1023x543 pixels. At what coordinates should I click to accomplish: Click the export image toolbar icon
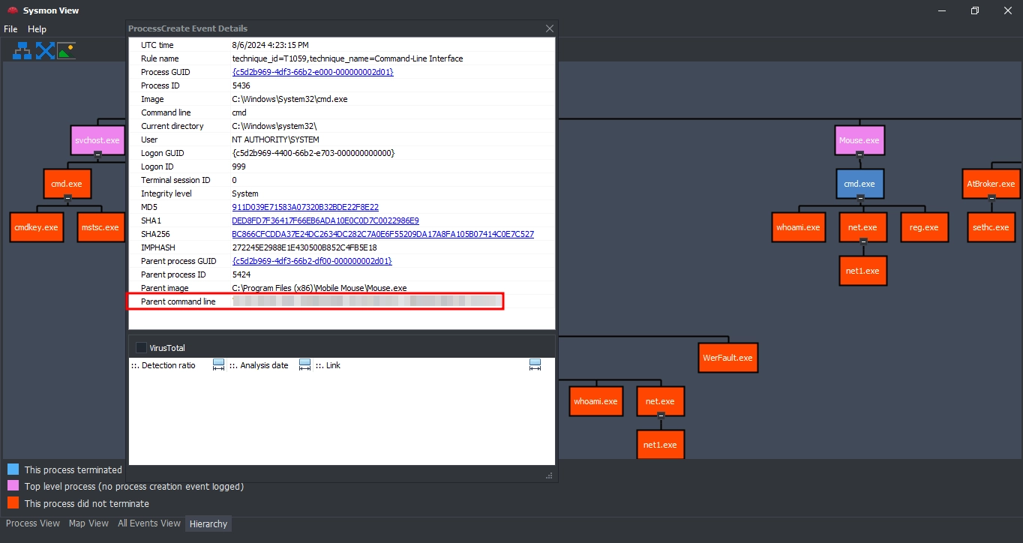pos(67,51)
